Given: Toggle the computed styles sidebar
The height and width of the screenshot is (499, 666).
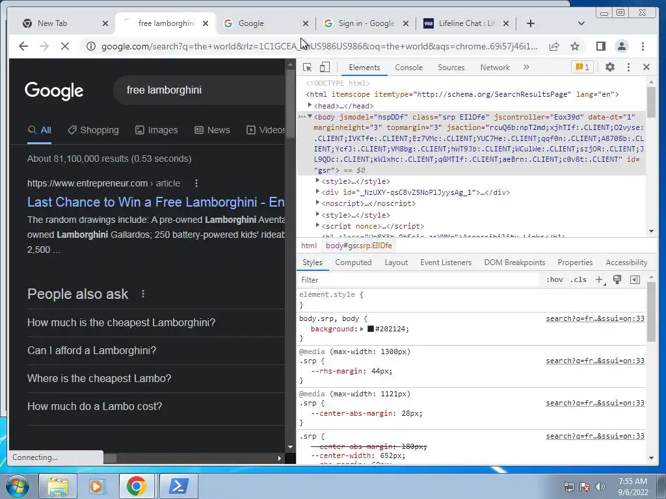Looking at the screenshot, I should pyautogui.click(x=635, y=279).
